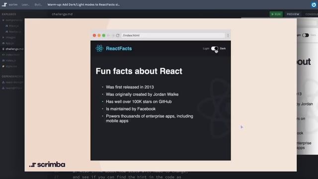Toggle the Light/Dark switch on the slide
The image size is (318, 179).
[214, 49]
